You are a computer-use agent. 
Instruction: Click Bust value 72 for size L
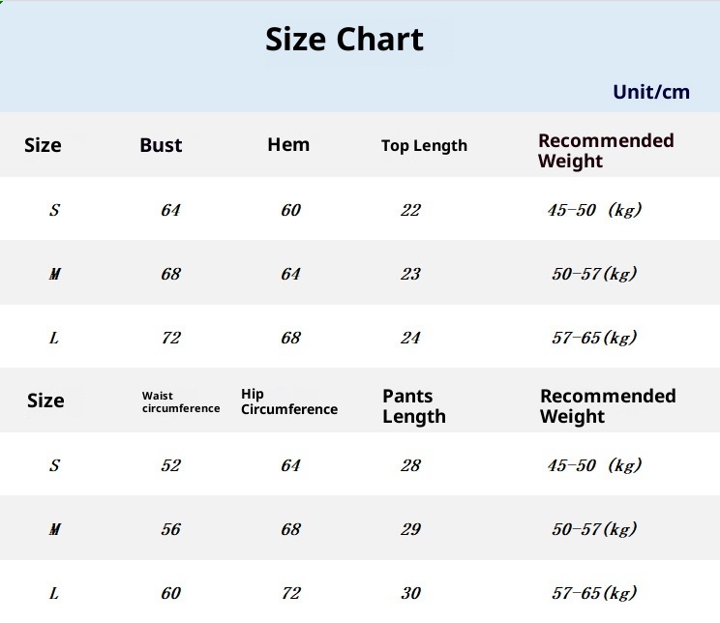(170, 338)
